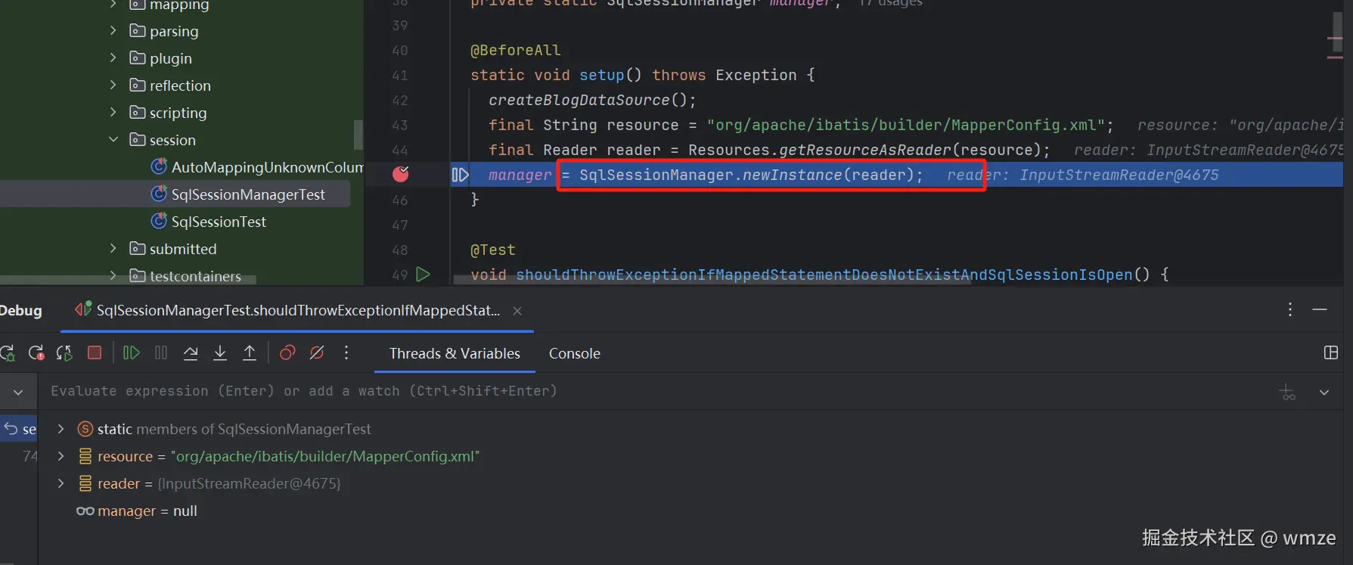Expand the reflection folder
The width and height of the screenshot is (1353, 565).
pos(113,85)
